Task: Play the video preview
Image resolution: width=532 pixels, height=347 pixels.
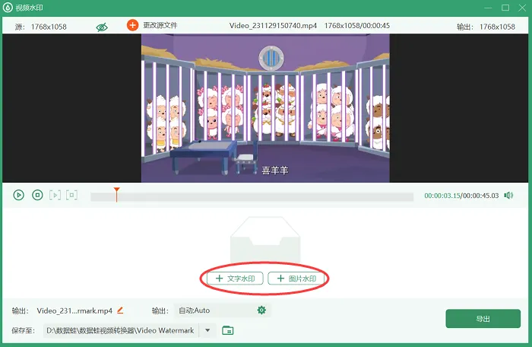Action: 19,195
